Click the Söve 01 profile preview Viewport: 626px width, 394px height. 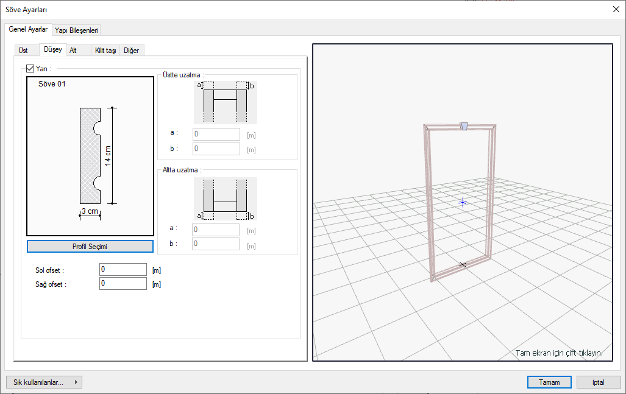(90, 156)
